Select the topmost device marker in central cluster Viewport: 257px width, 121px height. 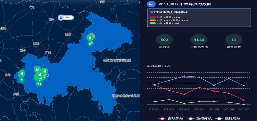[x=37, y=70]
